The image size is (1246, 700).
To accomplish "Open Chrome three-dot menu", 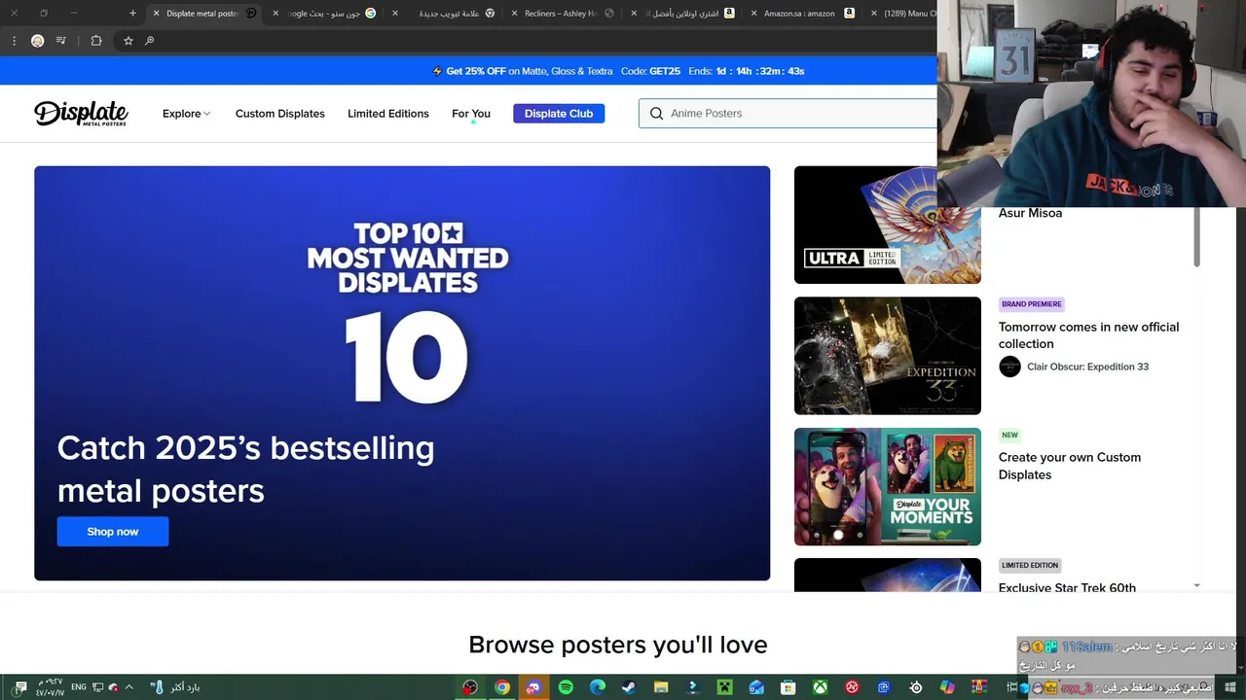I will [x=14, y=41].
